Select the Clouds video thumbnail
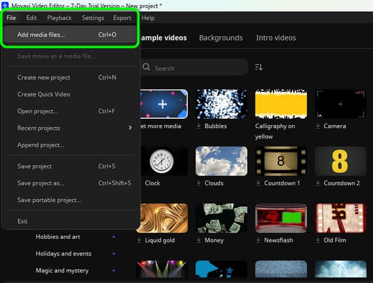Viewport: 373px width, 283px height. click(221, 161)
